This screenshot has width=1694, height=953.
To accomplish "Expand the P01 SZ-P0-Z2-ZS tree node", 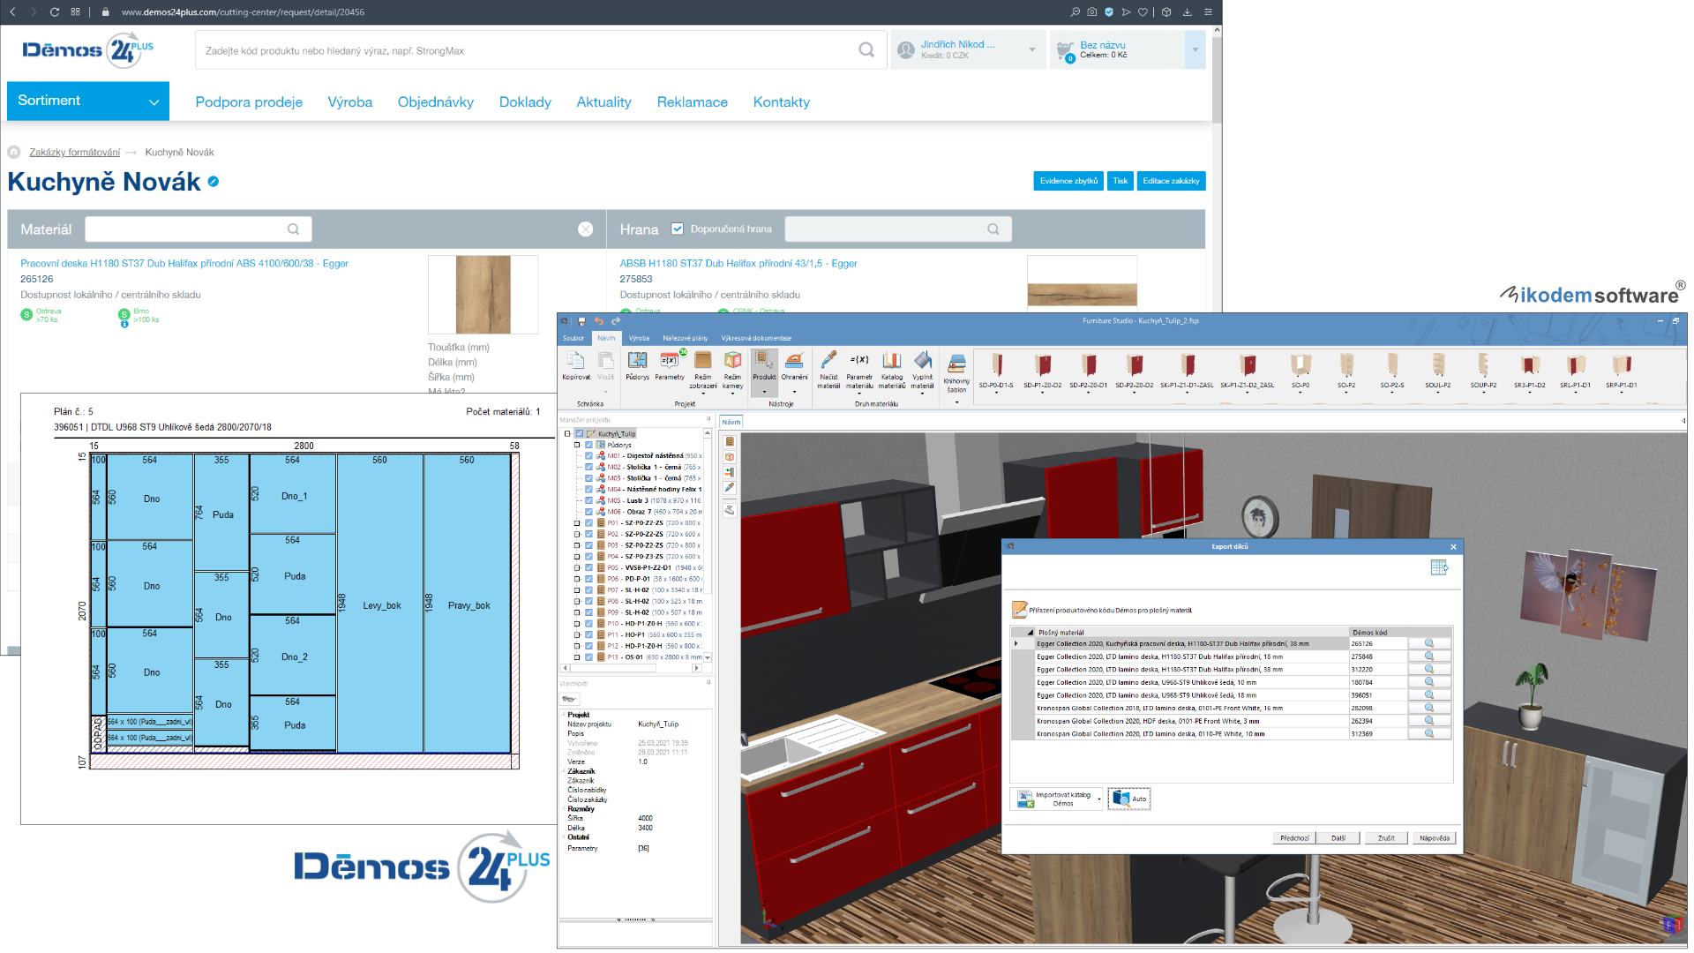I will click(577, 523).
